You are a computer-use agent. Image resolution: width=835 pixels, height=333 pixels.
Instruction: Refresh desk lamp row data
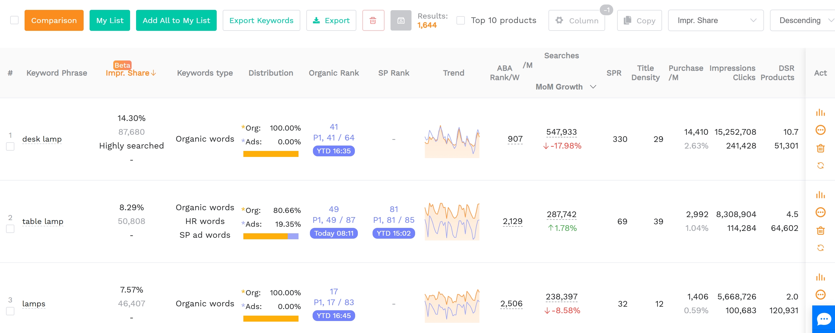(x=820, y=166)
